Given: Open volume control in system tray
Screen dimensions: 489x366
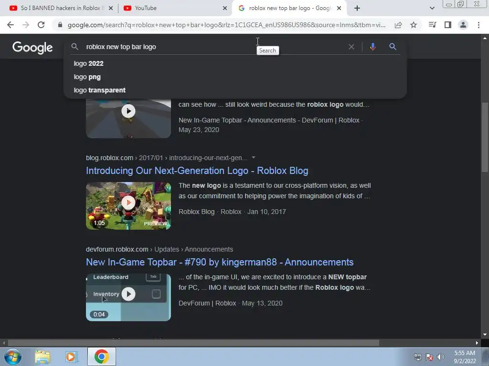Looking at the screenshot, I should point(441,357).
